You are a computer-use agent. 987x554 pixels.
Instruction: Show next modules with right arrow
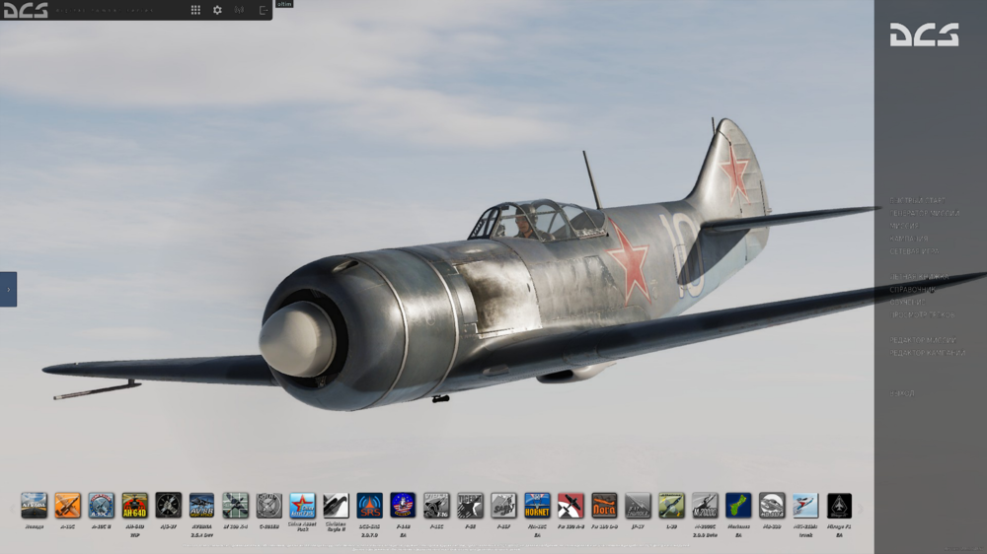[x=861, y=508]
